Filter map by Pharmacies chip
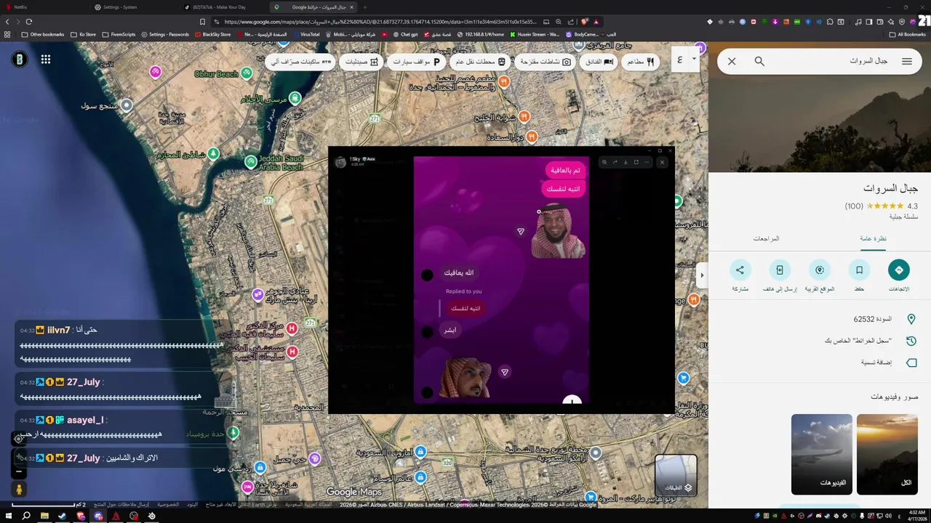Image resolution: width=931 pixels, height=523 pixels. [x=362, y=62]
